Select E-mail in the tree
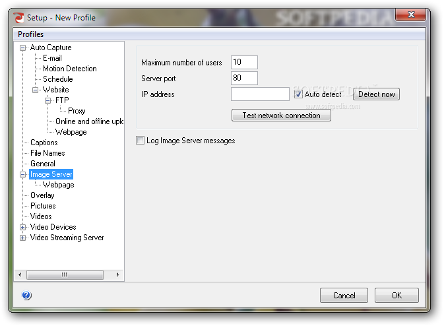Viewport: 444px width, 326px height. click(x=52, y=58)
